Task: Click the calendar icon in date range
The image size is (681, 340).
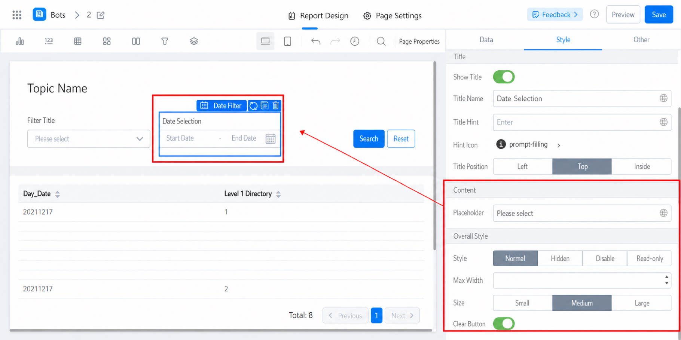Action: 271,139
